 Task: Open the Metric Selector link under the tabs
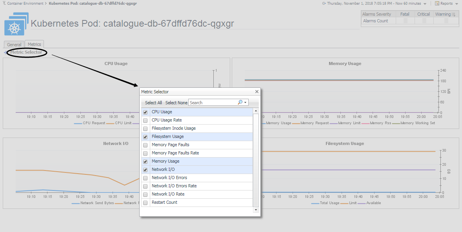26,52
